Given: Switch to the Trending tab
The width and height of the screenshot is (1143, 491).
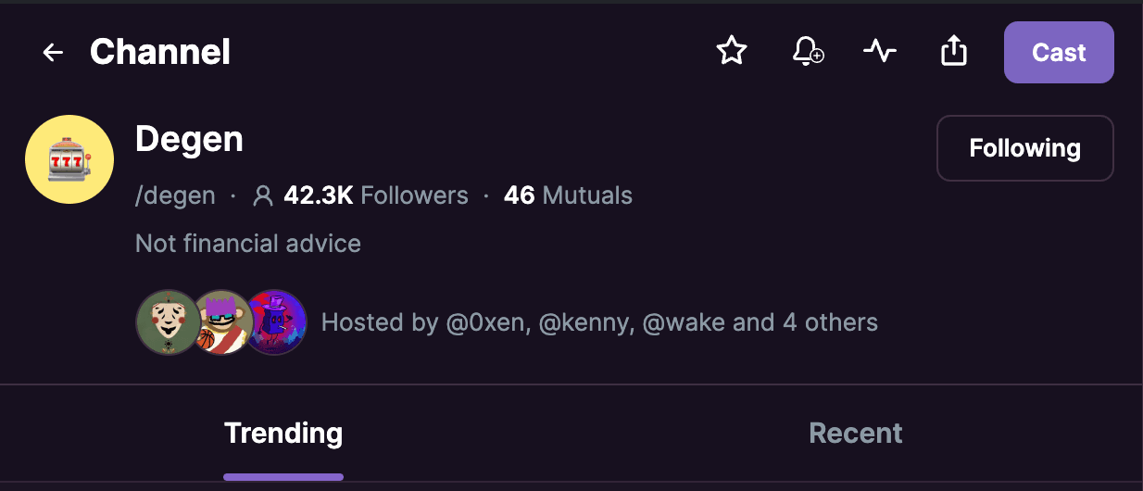Looking at the screenshot, I should [283, 434].
